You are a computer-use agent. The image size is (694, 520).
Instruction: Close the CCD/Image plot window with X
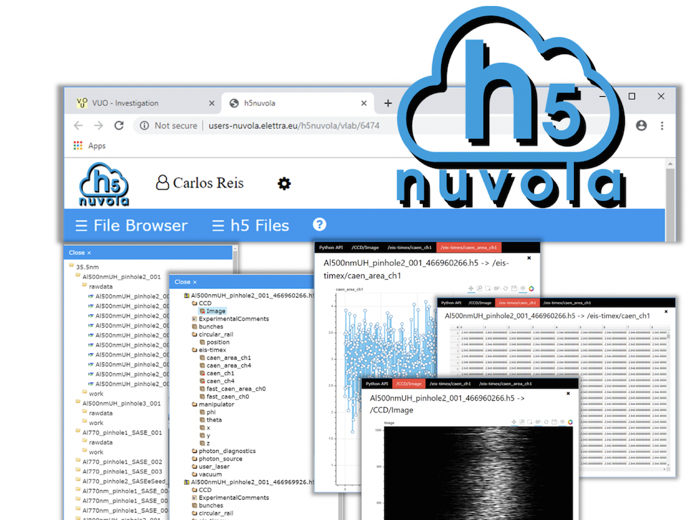point(568,393)
